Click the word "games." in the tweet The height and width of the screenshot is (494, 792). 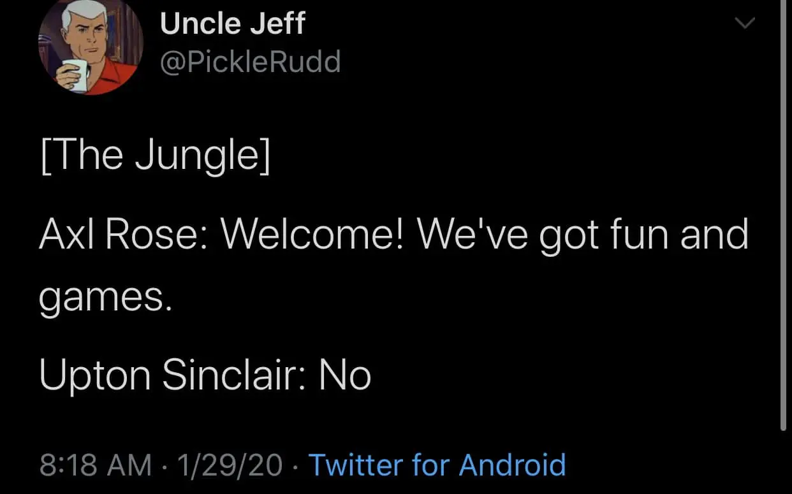coord(105,298)
